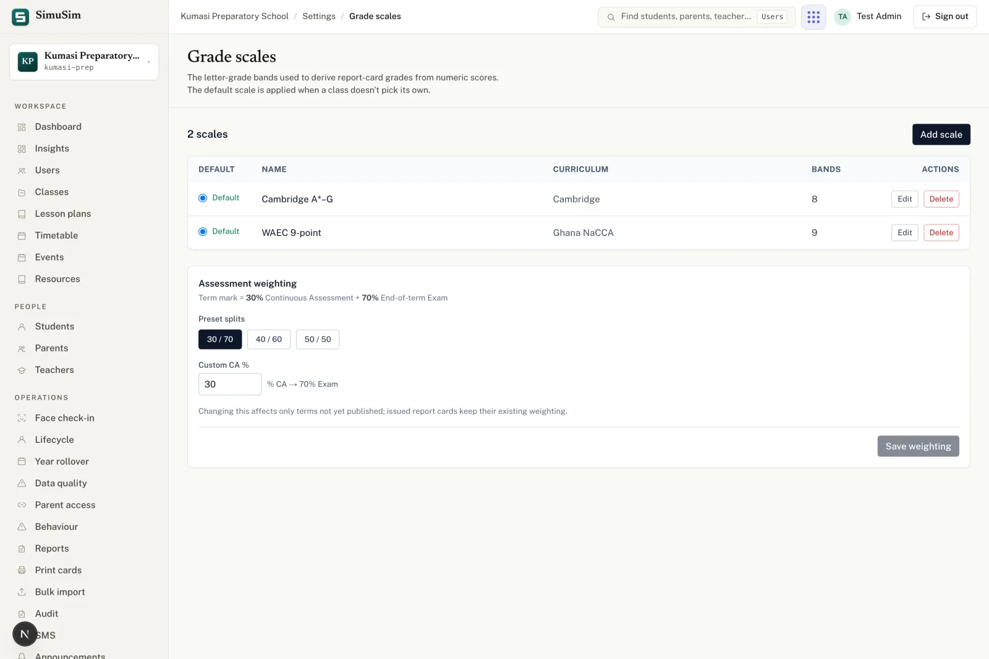Open the Year rollover page
Image resolution: width=989 pixels, height=659 pixels.
click(62, 461)
